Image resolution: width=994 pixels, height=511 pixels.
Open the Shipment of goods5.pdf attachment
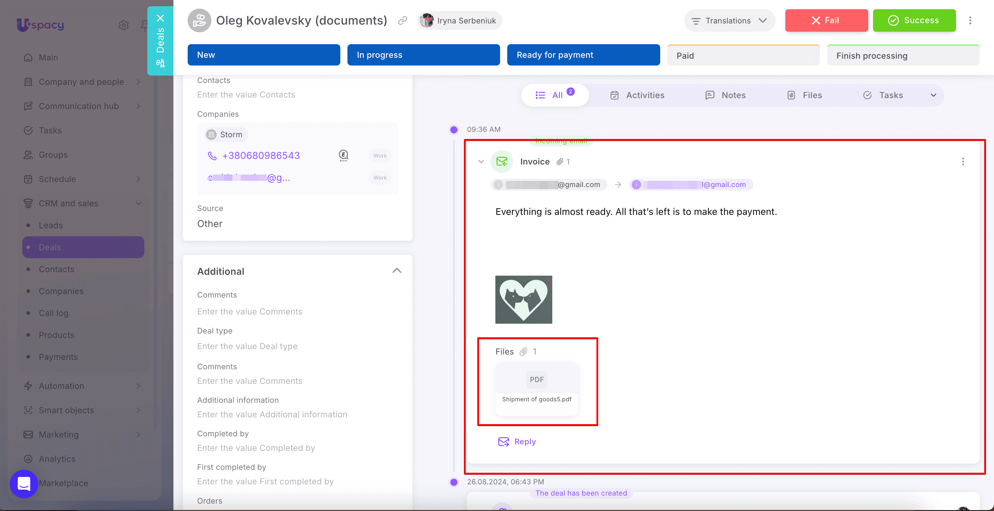point(537,389)
